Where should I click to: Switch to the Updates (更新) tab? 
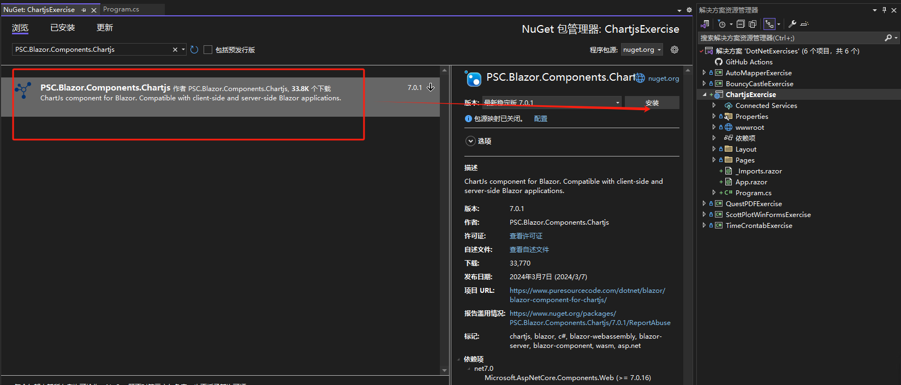[105, 28]
